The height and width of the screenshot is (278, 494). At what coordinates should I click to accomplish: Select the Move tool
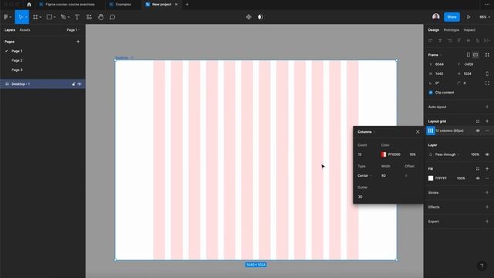point(20,17)
